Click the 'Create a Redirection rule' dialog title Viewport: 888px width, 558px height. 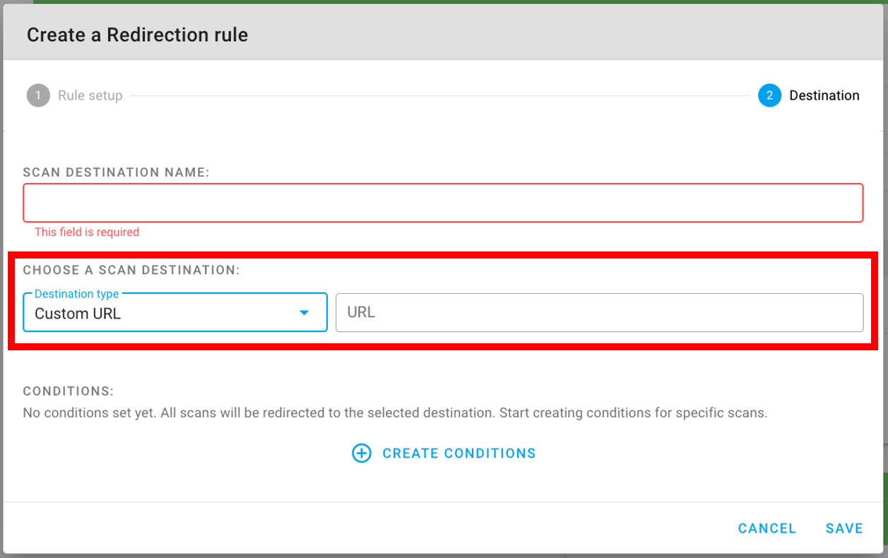pos(137,35)
